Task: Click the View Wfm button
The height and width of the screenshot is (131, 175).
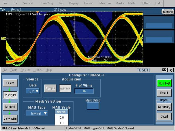Action: coord(10,118)
